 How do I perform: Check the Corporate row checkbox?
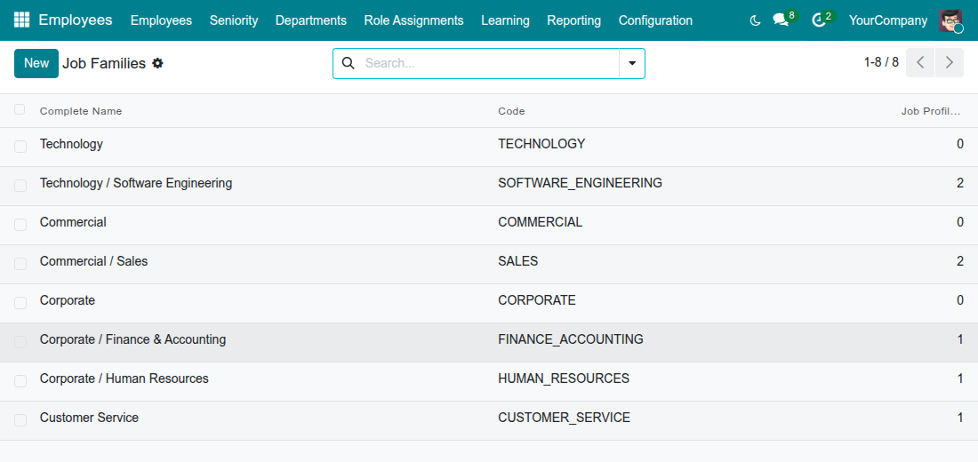coord(20,303)
